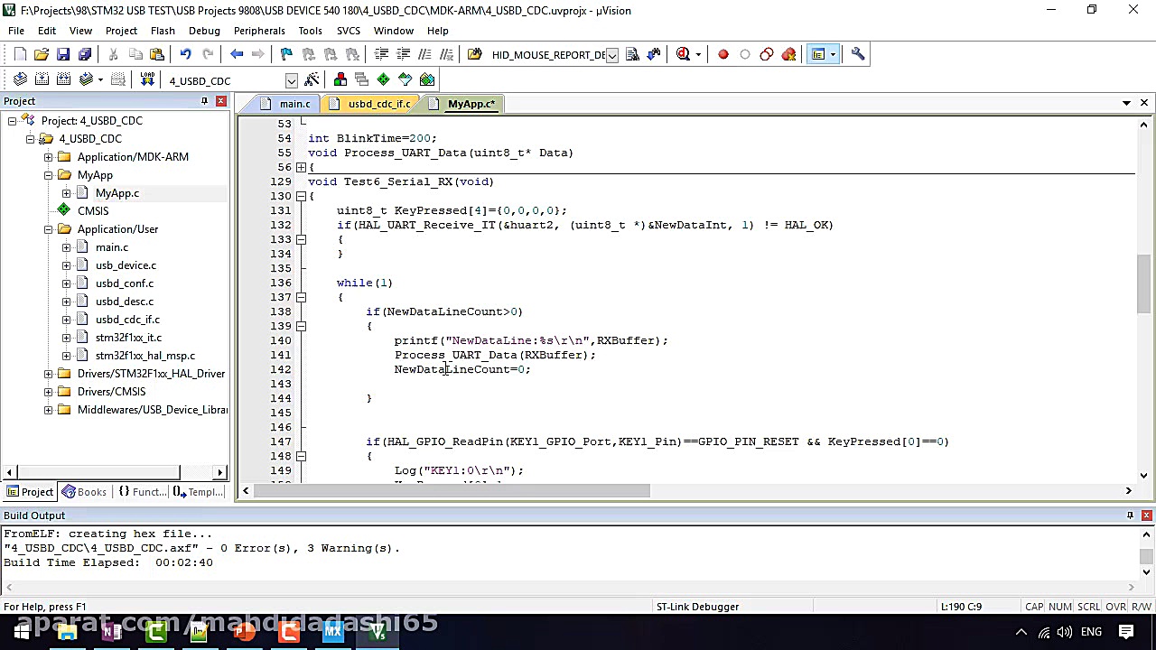Open the Manage Project Items icon
The image size is (1156, 650).
340,80
